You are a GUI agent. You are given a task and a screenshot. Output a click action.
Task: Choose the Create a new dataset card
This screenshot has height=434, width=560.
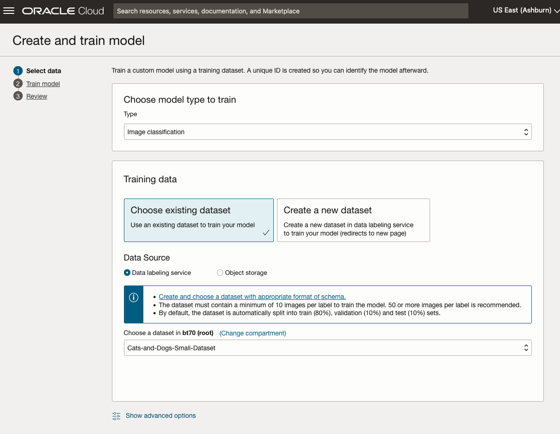353,220
